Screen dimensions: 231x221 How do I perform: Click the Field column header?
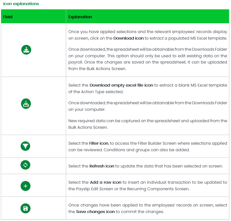tap(8, 17)
